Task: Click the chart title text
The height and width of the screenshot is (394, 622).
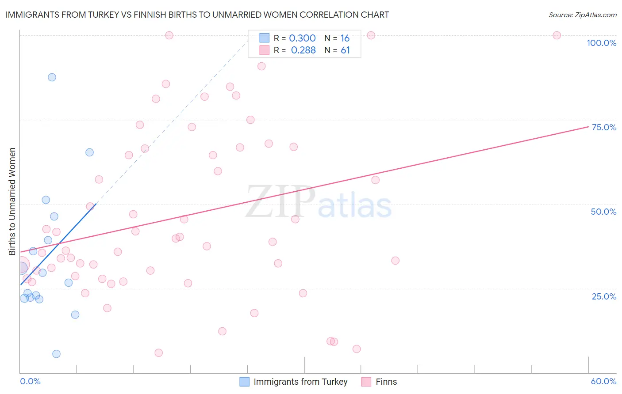Action: coord(197,15)
